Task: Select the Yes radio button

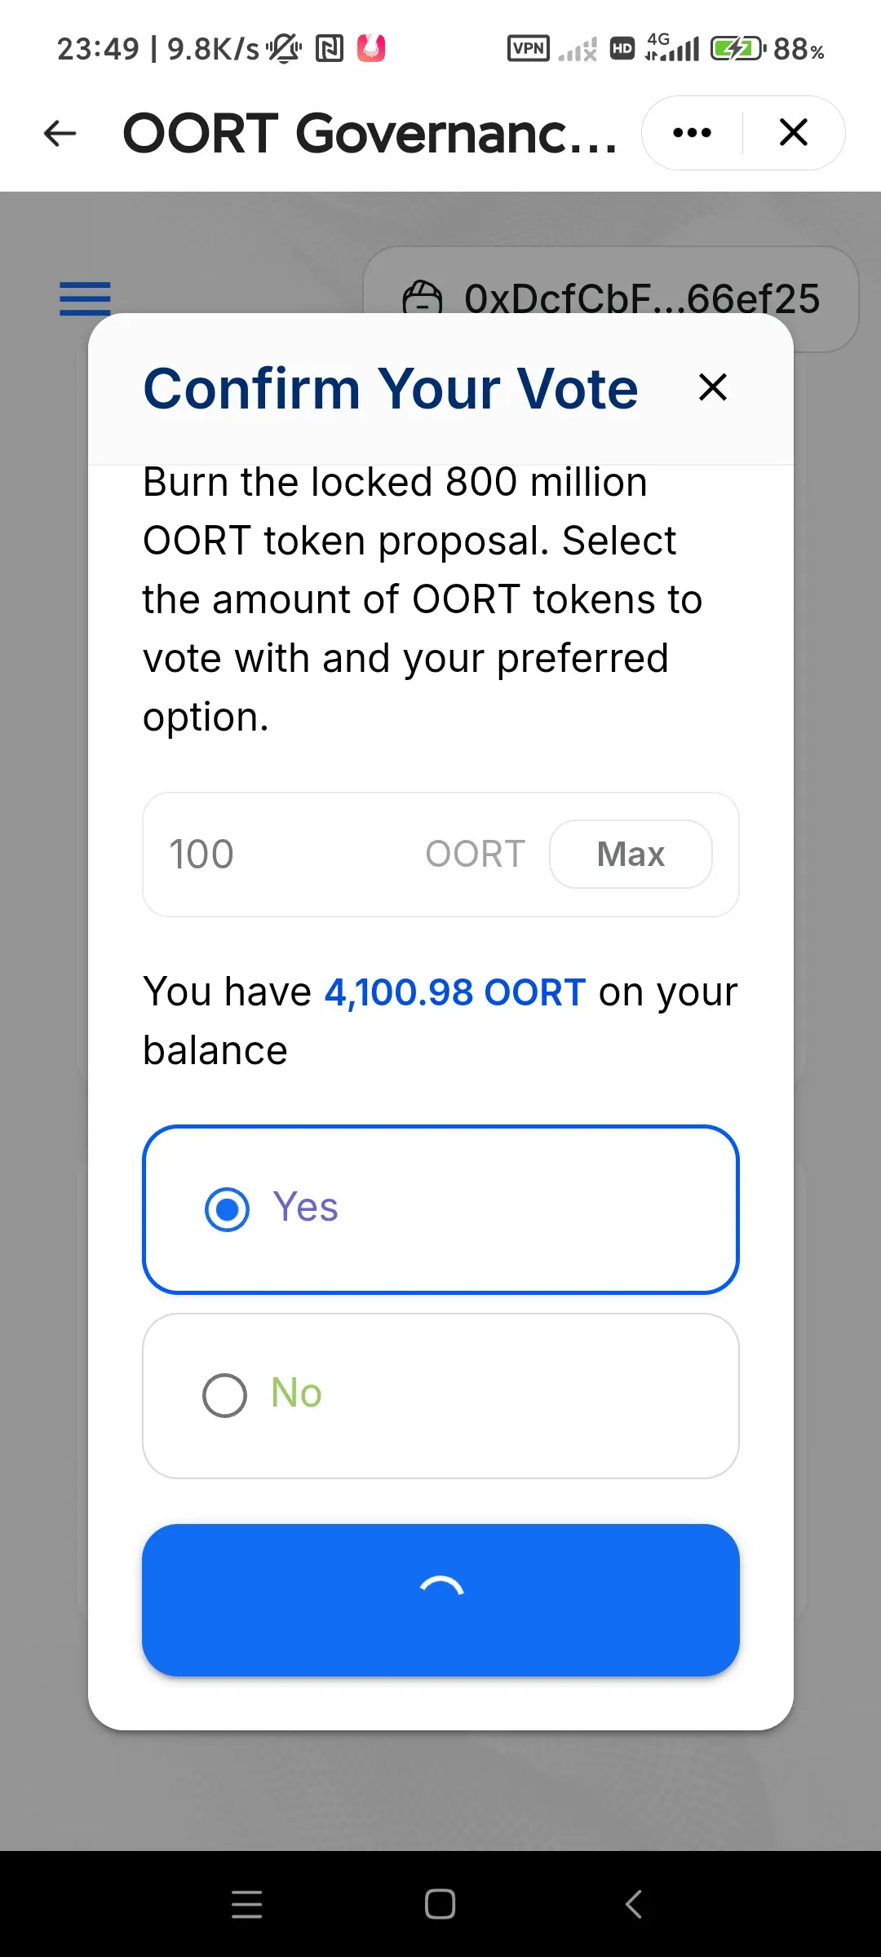Action: coord(227,1209)
